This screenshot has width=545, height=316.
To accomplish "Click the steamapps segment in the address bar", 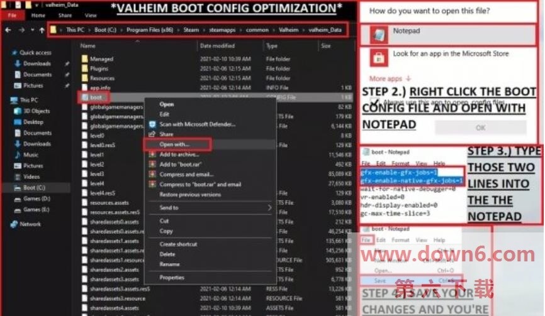I will pos(222,30).
